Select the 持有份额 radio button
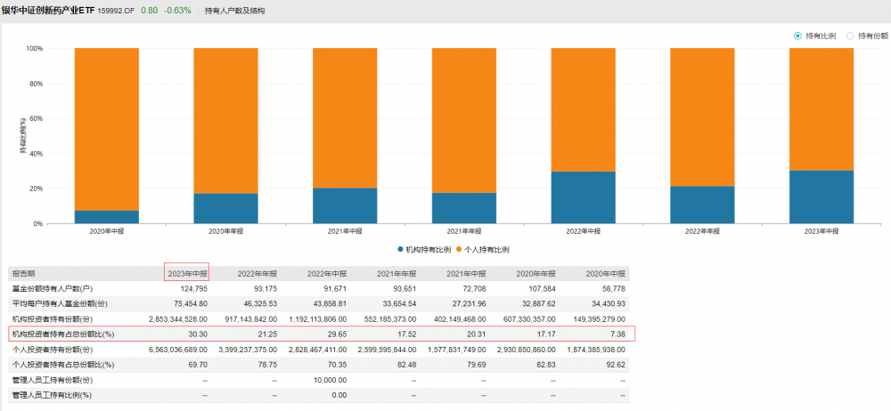891x411 pixels. point(850,36)
